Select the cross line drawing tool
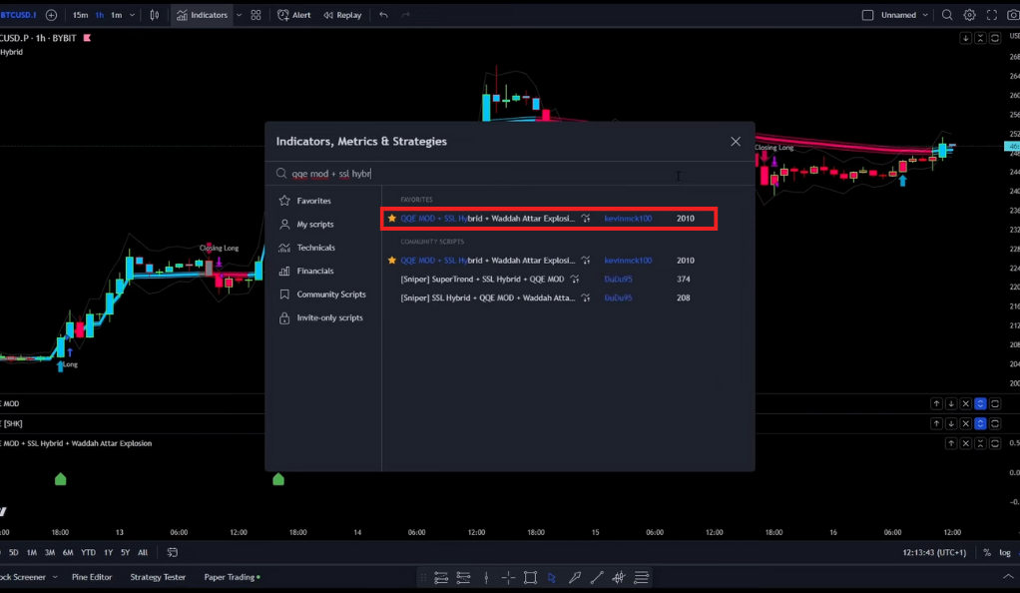Image resolution: width=1020 pixels, height=593 pixels. [x=508, y=577]
